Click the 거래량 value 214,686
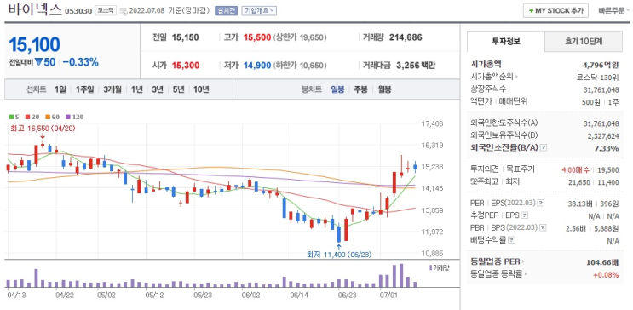This screenshot has height=310, width=633. (406, 37)
